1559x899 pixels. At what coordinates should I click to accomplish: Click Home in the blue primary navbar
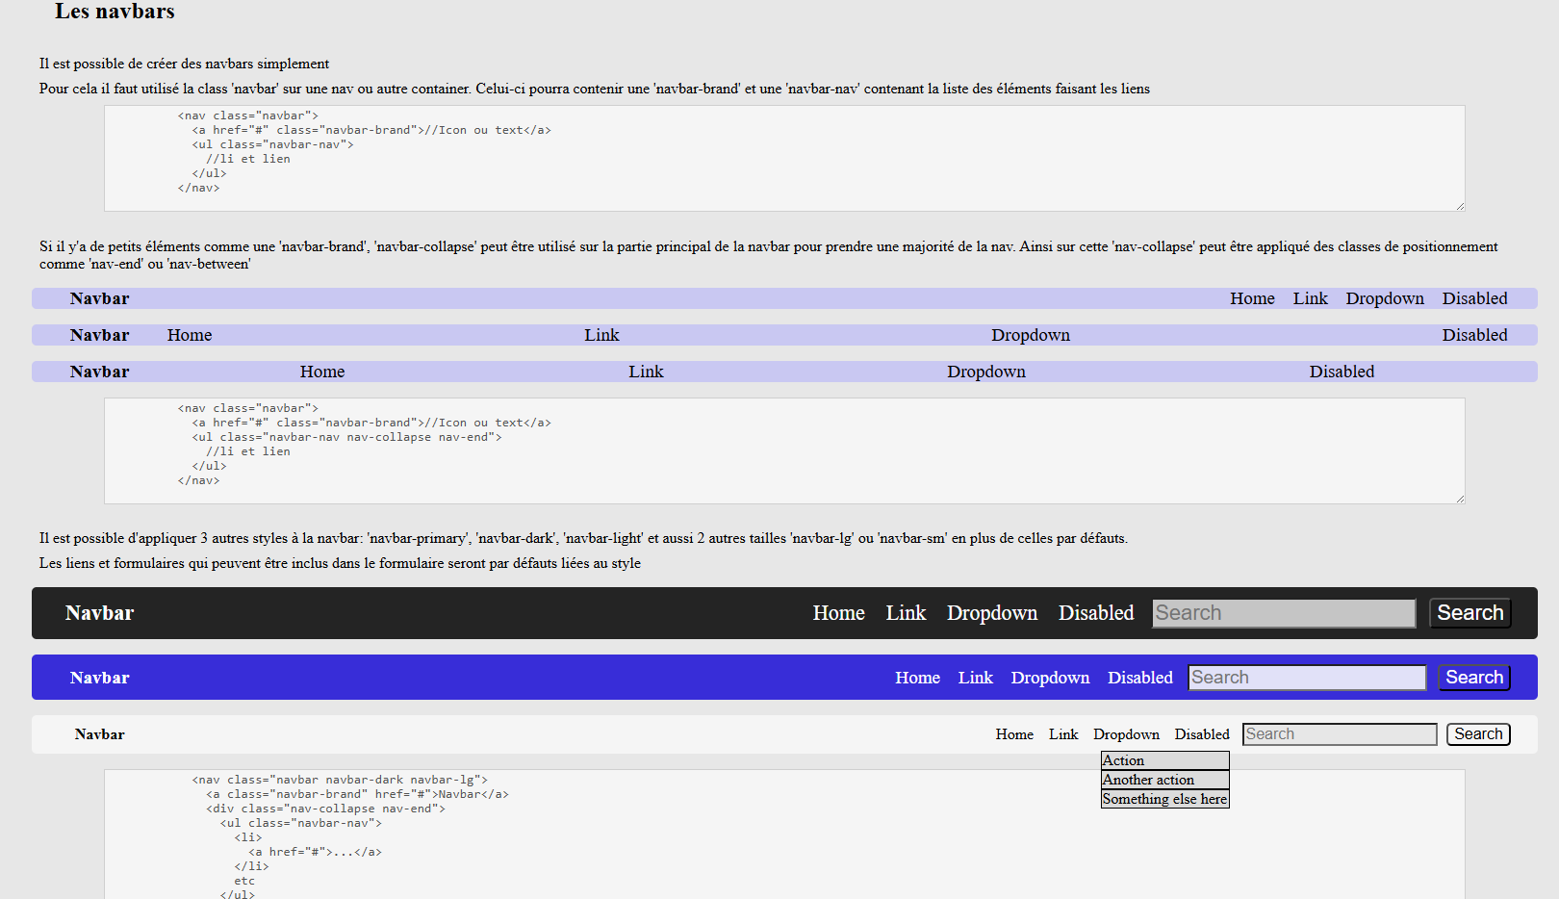917,678
